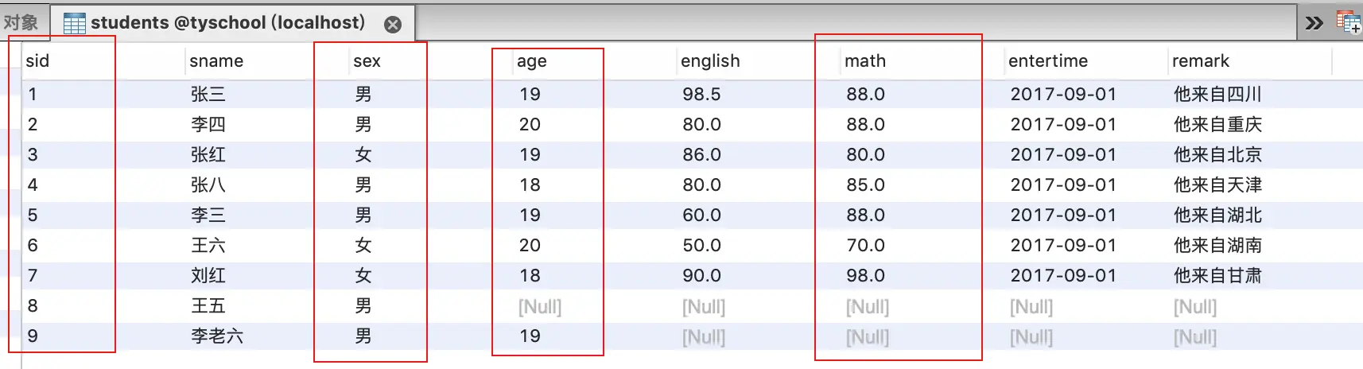The width and height of the screenshot is (1363, 369).
Task: Click the sname column header
Action: [216, 61]
